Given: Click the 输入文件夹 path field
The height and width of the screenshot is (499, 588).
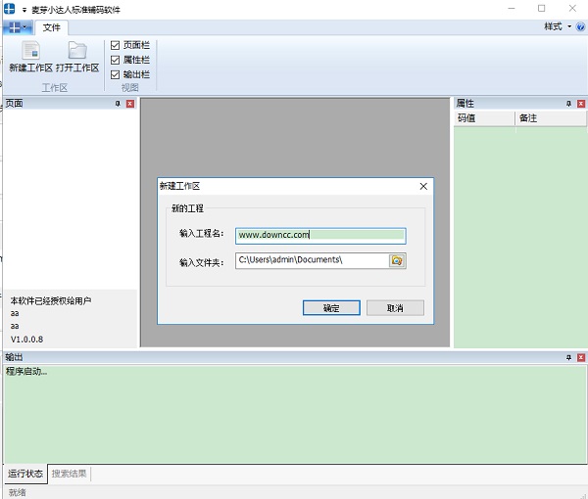Looking at the screenshot, I should [312, 260].
